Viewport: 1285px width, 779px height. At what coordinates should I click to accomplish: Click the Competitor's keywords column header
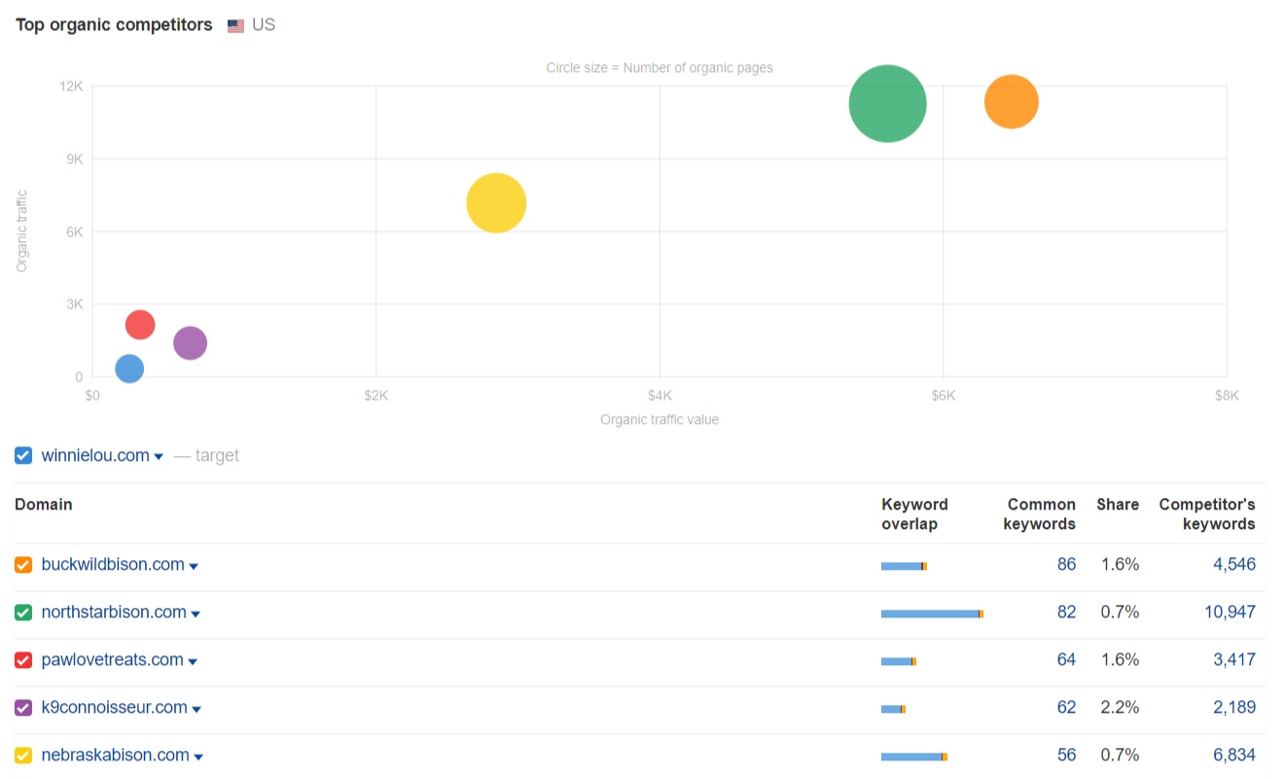pyautogui.click(x=1206, y=513)
